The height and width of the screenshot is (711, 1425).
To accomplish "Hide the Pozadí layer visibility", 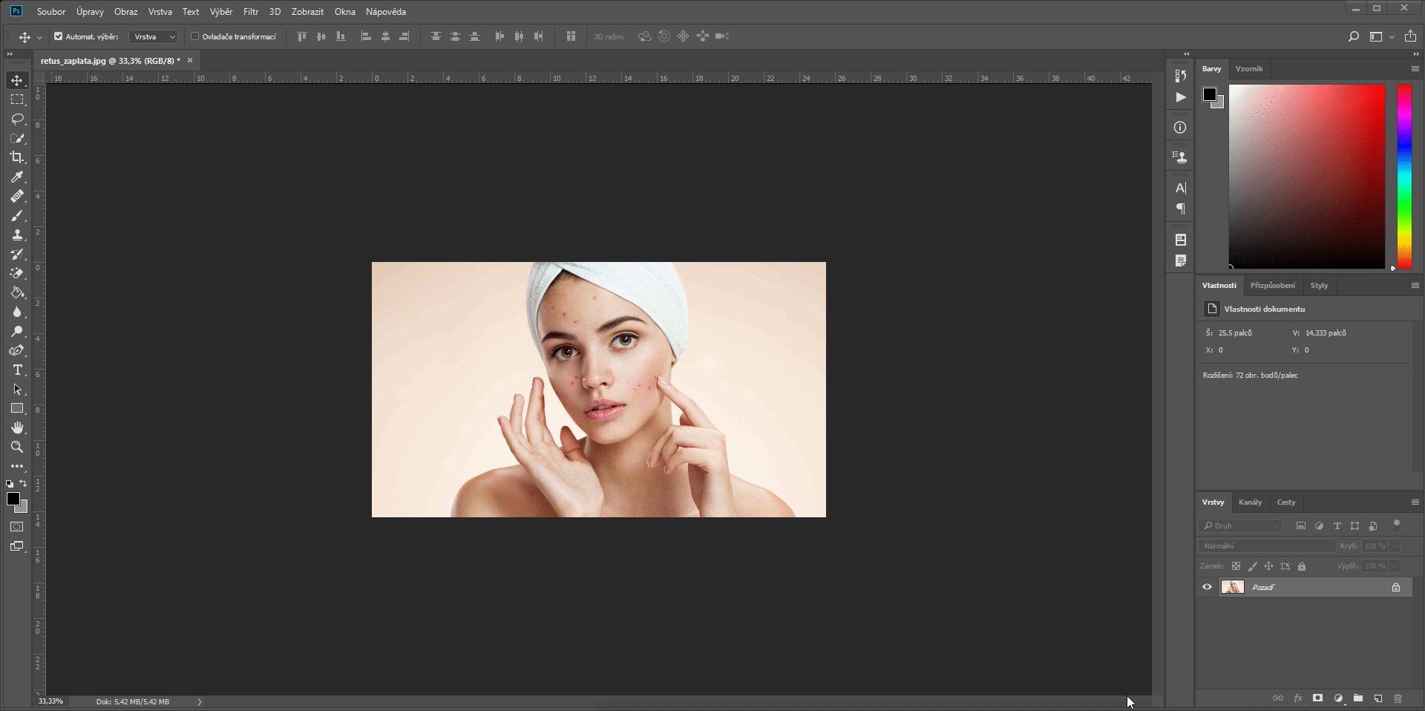I will click(1206, 587).
